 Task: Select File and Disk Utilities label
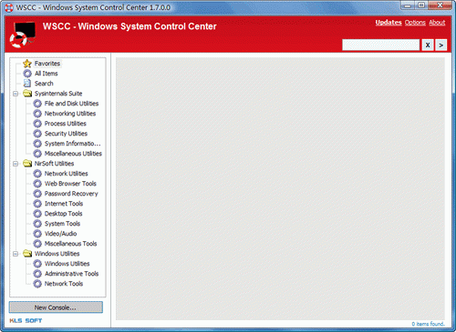pos(71,104)
